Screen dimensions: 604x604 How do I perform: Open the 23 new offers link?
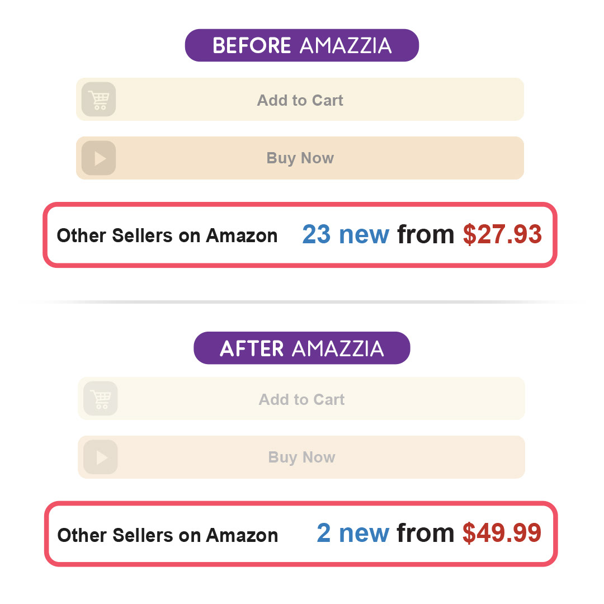(346, 234)
